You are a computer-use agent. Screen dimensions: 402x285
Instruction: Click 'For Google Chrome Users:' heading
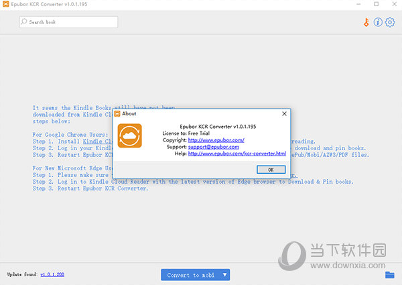pos(70,135)
